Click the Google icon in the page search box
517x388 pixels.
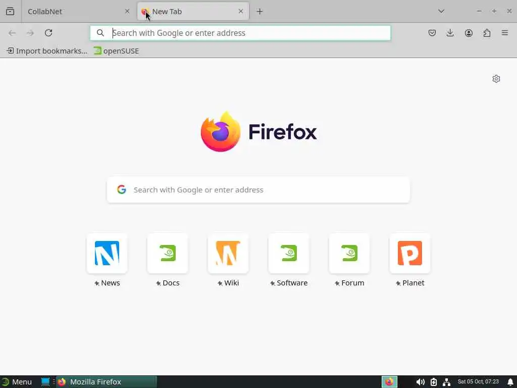pos(122,189)
